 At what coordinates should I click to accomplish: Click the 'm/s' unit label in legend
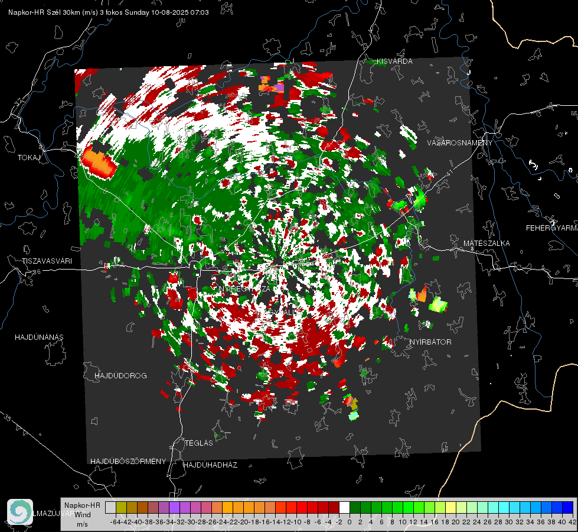click(x=82, y=524)
